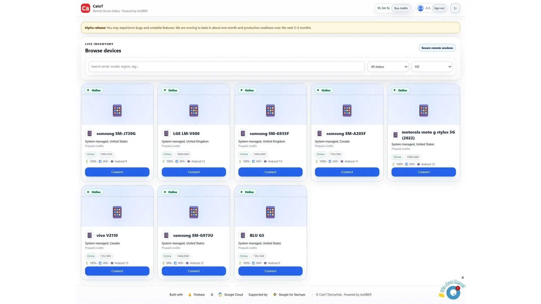Click small icon beside LGE LM-V600 title

coord(166,133)
